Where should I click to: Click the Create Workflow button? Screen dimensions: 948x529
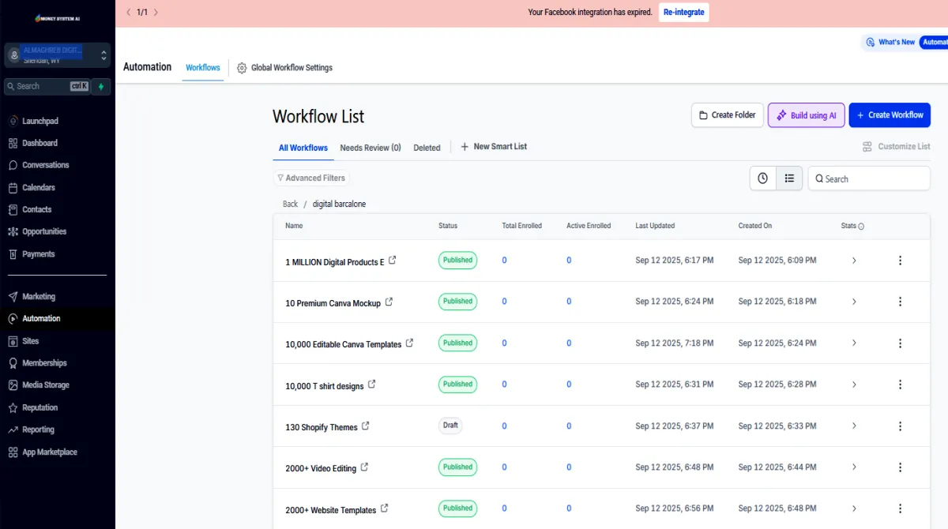(x=890, y=115)
